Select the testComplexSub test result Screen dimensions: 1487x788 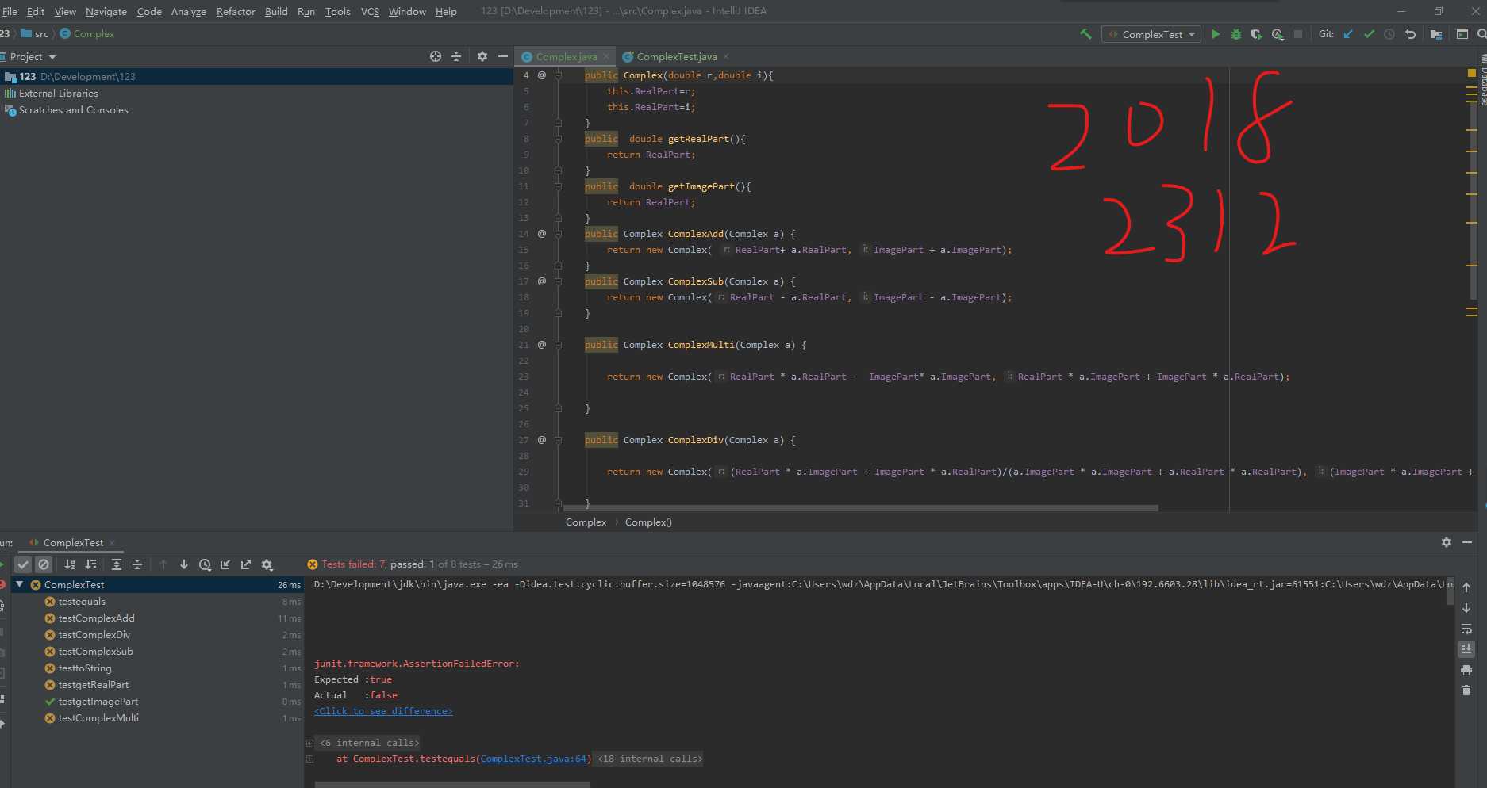[95, 652]
